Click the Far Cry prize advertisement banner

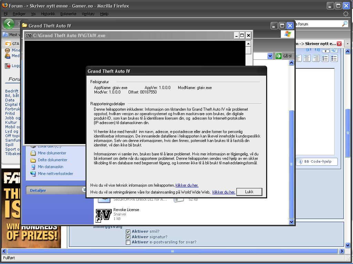pyautogui.click(x=11, y=208)
